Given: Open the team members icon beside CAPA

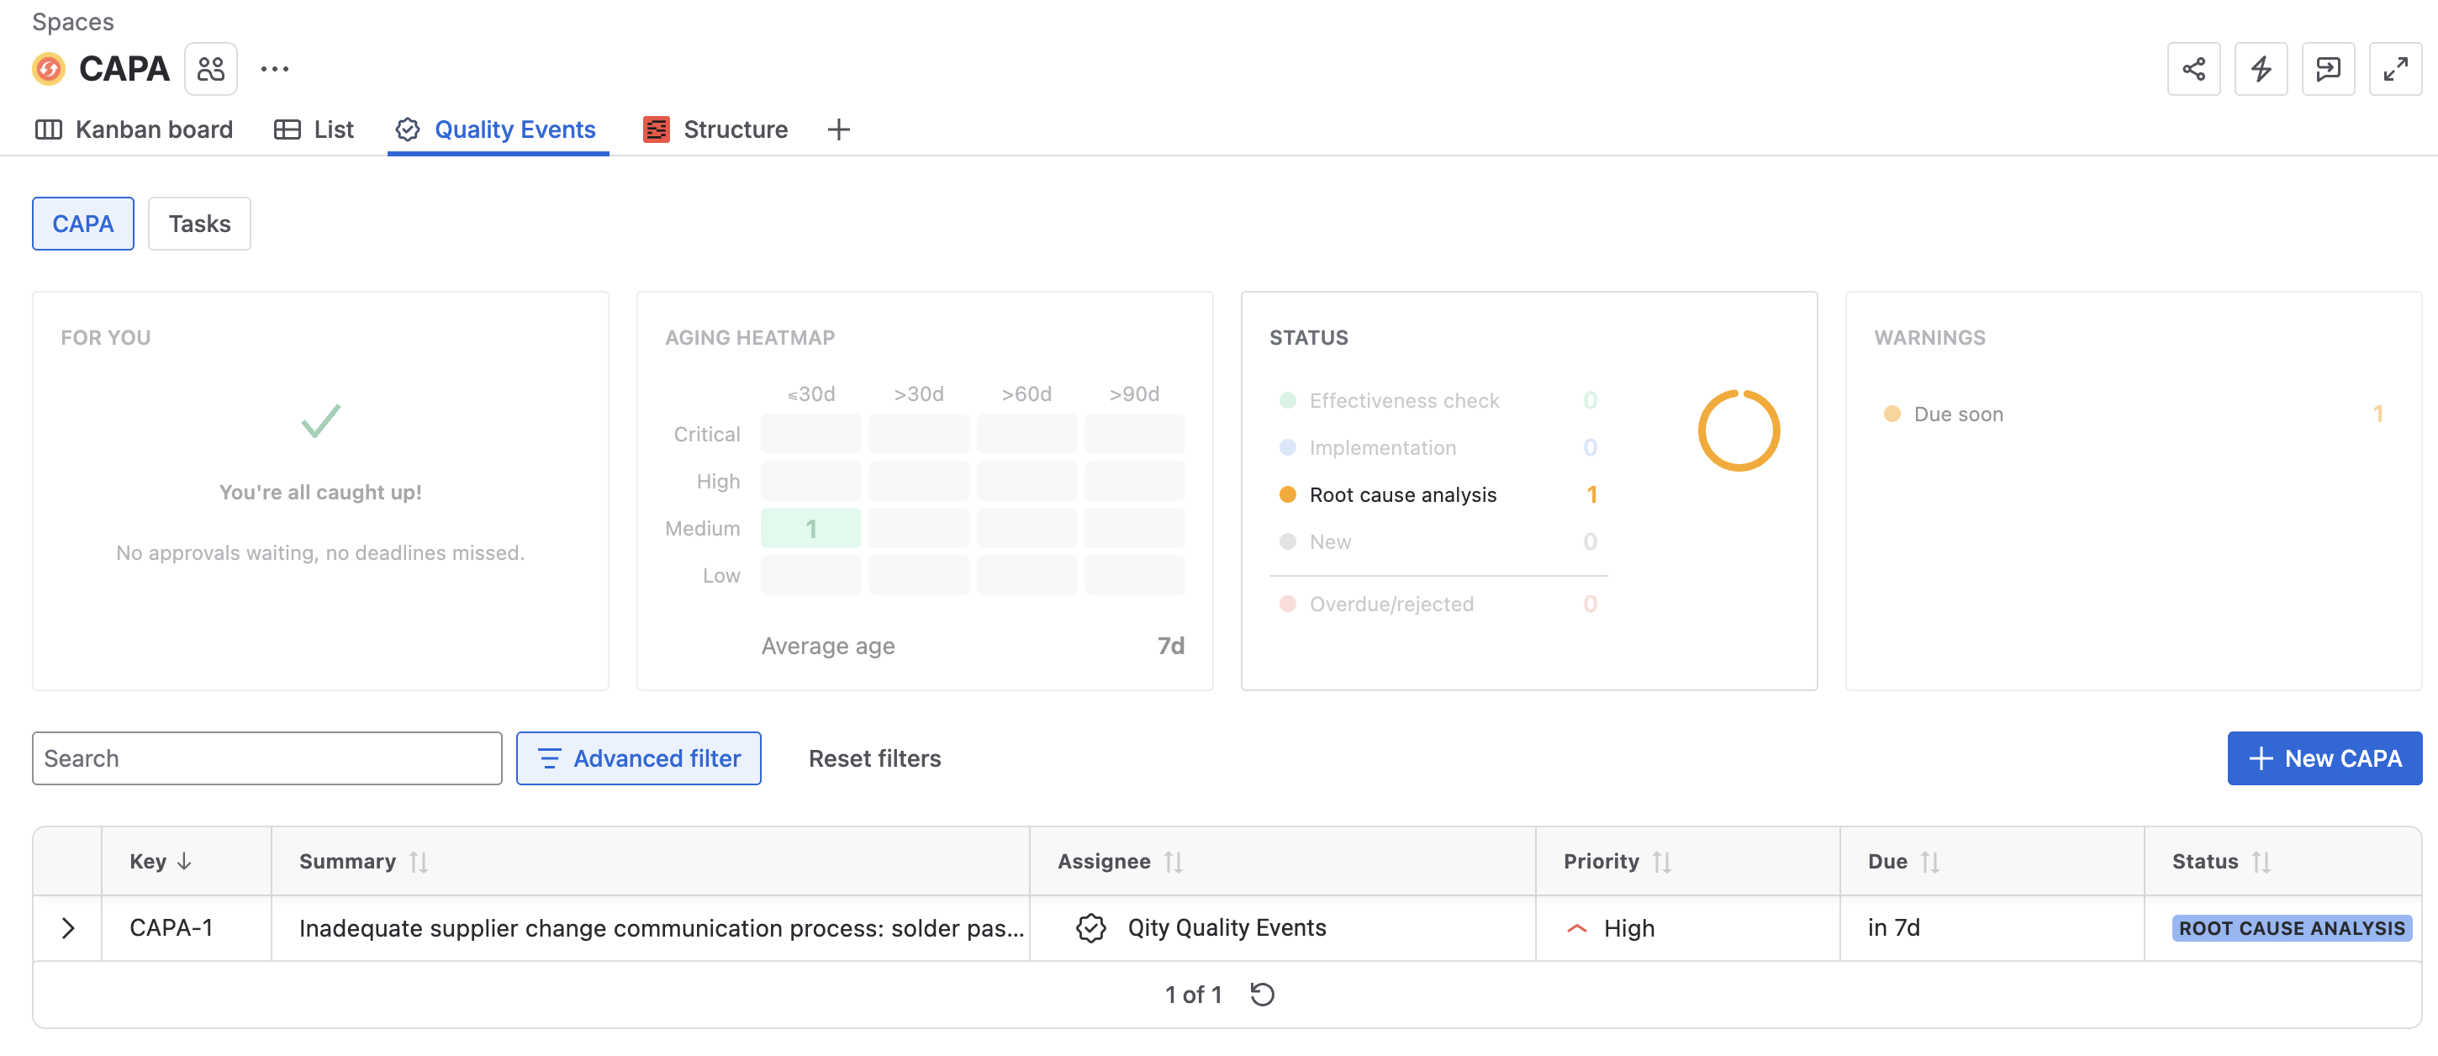Looking at the screenshot, I should pyautogui.click(x=211, y=69).
